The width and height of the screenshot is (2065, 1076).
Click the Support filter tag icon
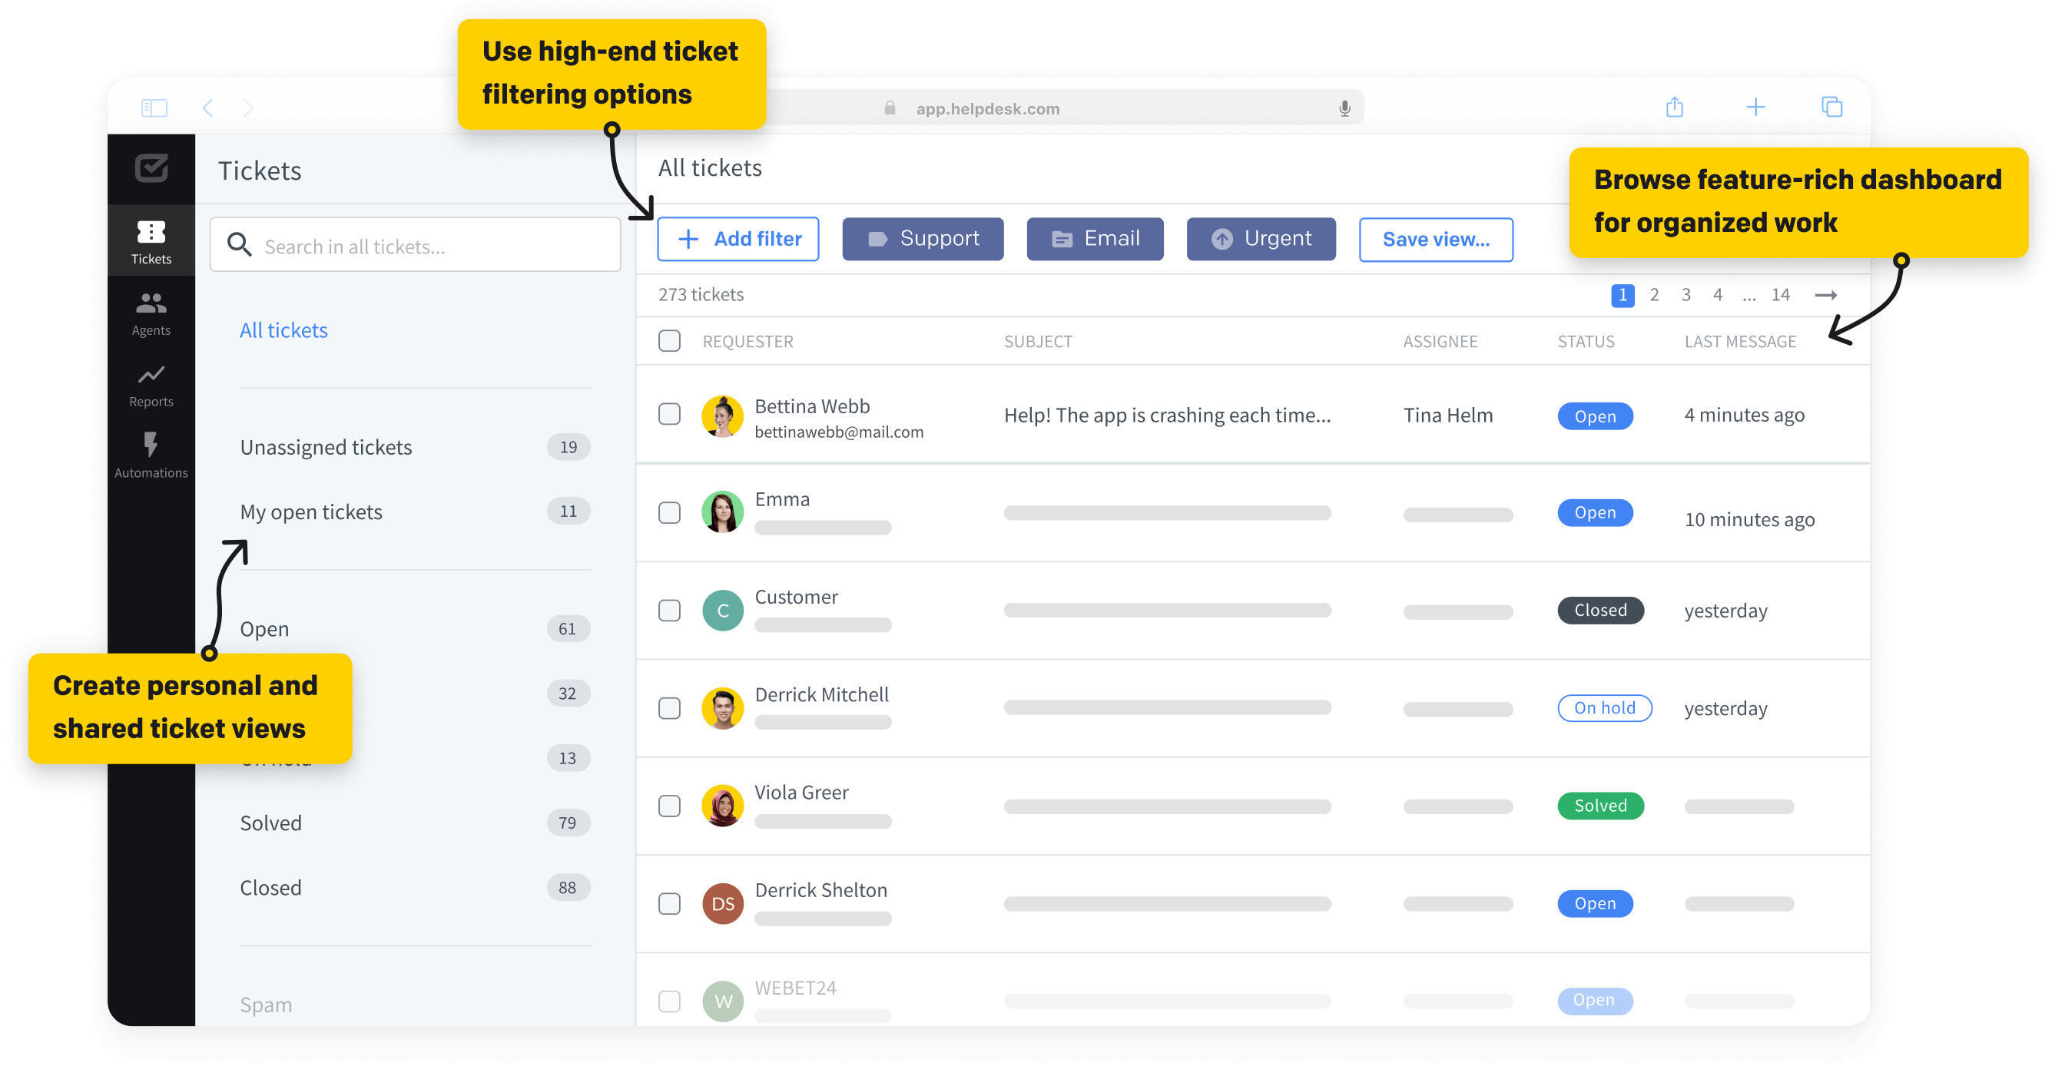[x=876, y=237]
